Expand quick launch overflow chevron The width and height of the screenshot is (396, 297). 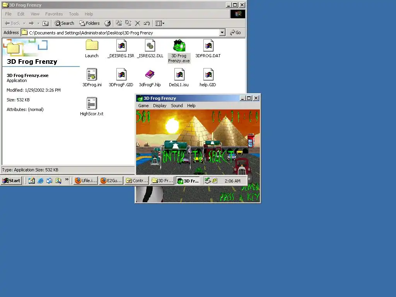tap(67, 179)
